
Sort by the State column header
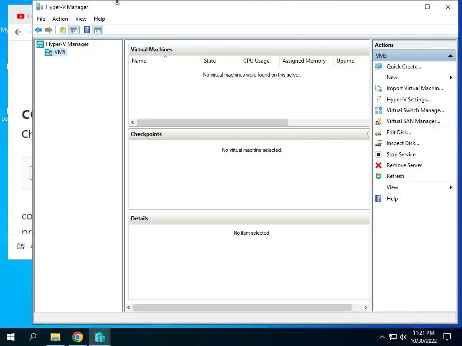[x=221, y=61]
